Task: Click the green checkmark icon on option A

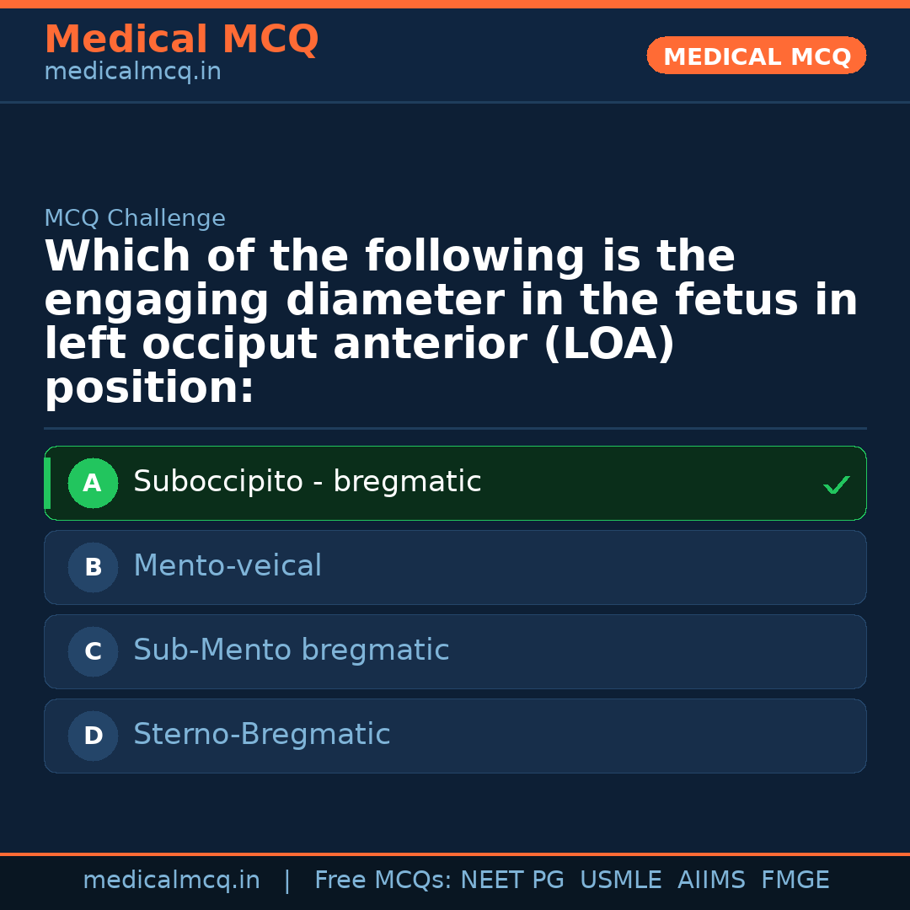Action: (x=835, y=484)
